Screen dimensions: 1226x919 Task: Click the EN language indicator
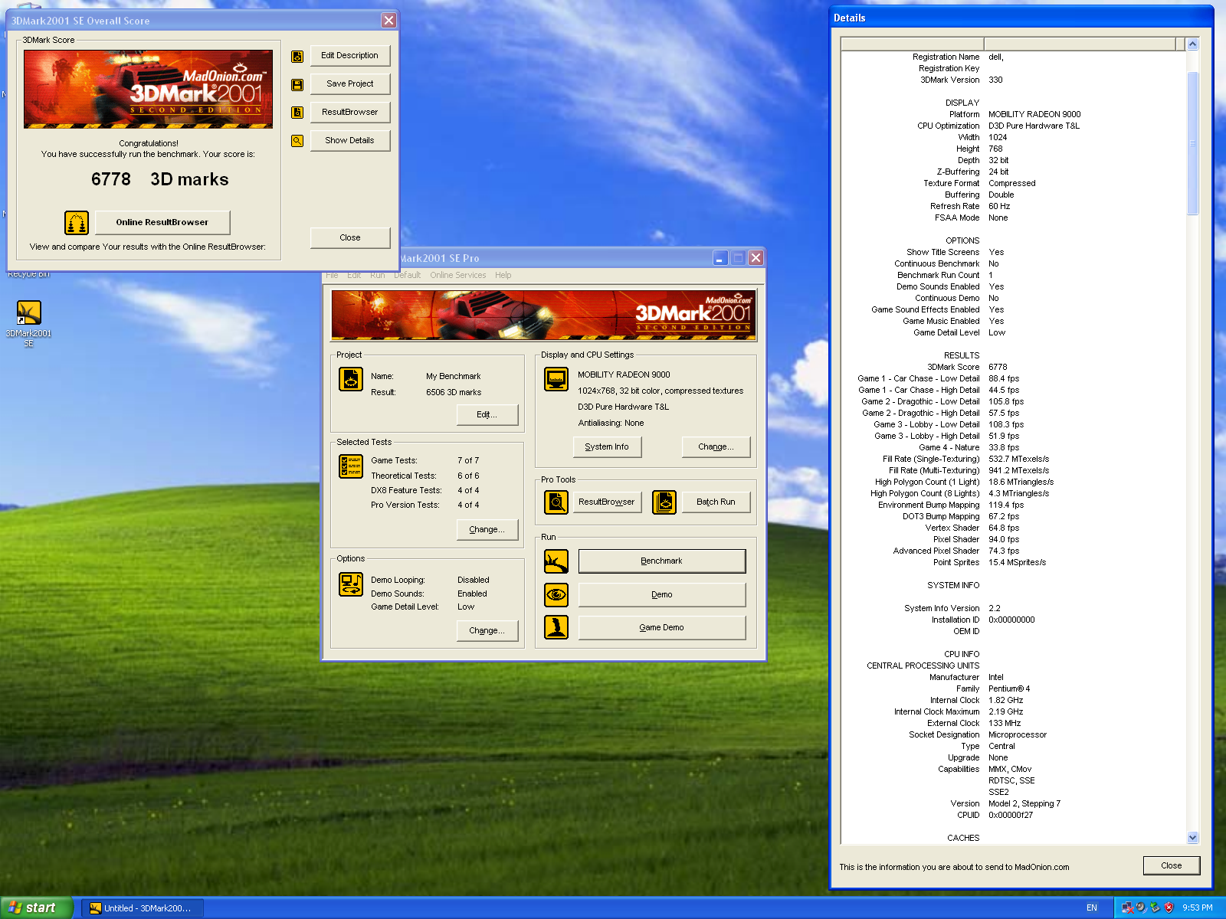1092,908
